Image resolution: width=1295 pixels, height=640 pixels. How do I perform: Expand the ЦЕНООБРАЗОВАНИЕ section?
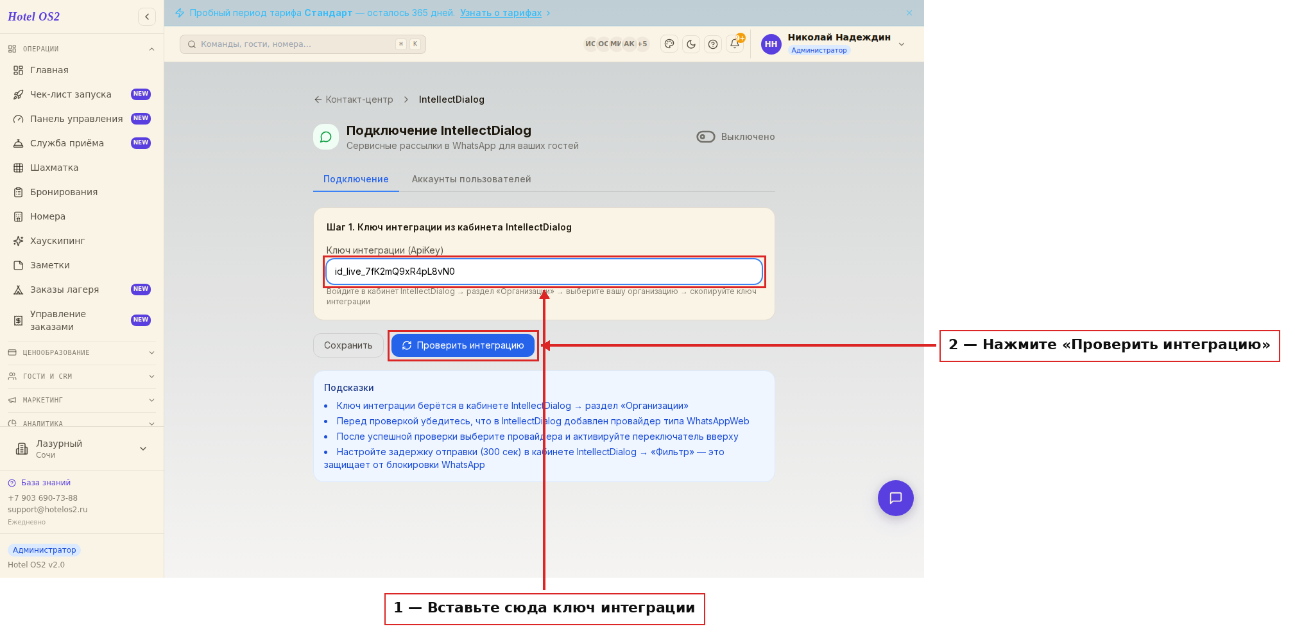[x=81, y=352]
